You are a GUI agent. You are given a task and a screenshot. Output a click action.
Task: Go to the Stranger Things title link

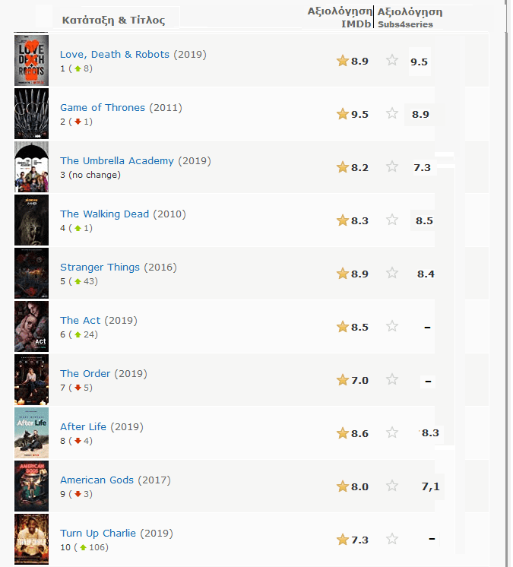[x=100, y=267]
